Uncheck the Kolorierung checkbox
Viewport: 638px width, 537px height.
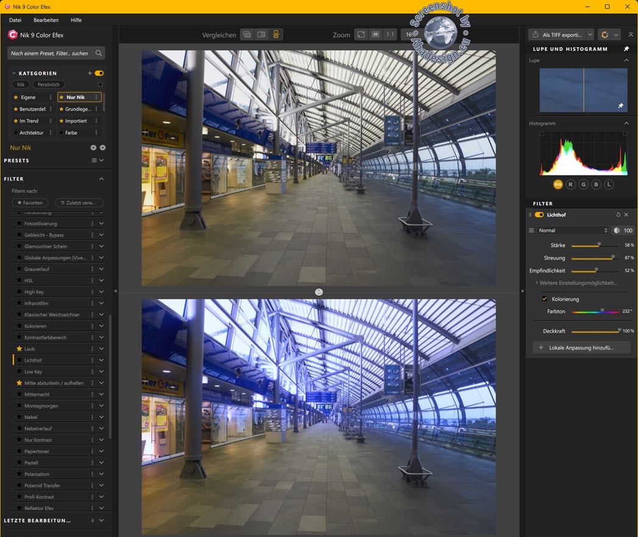coord(545,299)
